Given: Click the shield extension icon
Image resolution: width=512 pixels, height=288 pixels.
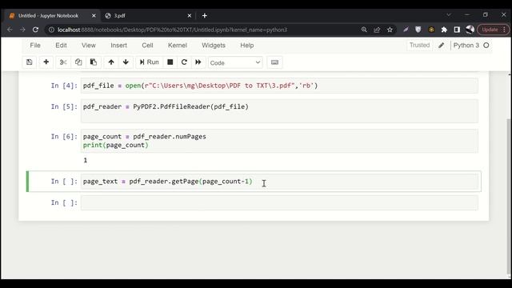Looking at the screenshot, I should pos(418,30).
